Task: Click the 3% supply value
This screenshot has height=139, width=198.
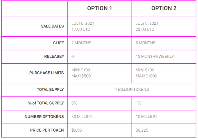Action: click(74, 103)
